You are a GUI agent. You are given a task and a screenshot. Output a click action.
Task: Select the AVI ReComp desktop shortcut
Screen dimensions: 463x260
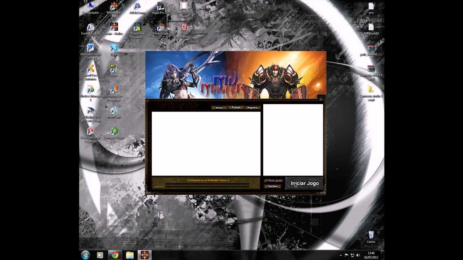click(137, 8)
